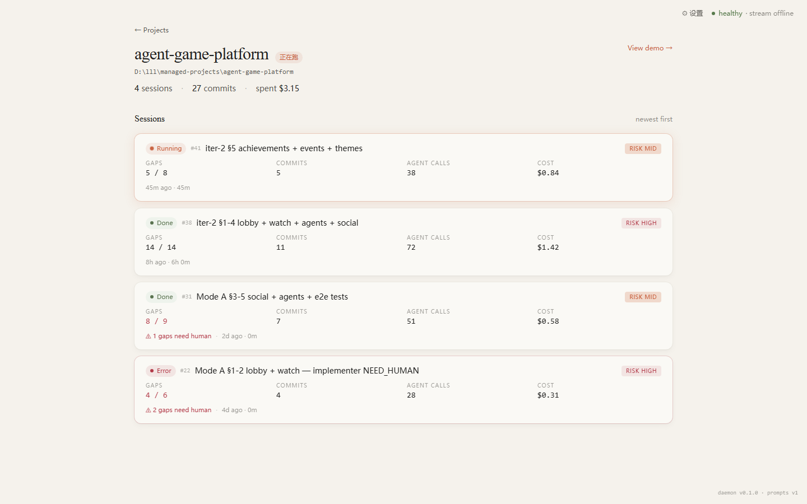Open settings gear icon 设置
Viewport: 807px width, 504px height.
(x=692, y=13)
